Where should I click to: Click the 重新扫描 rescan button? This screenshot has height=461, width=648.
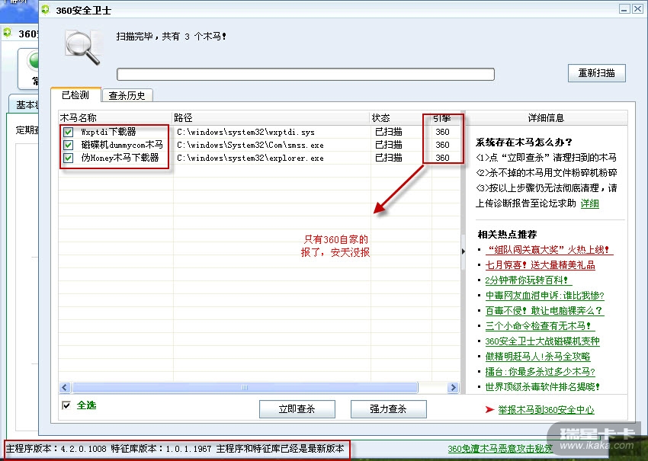pos(596,73)
